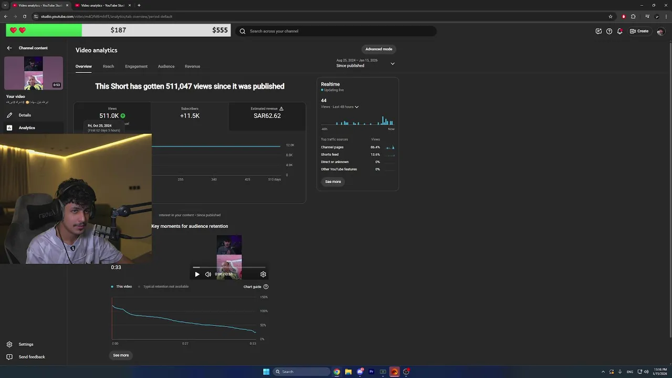The height and width of the screenshot is (378, 672).
Task: Click the Chart guide link
Action: coord(253,287)
